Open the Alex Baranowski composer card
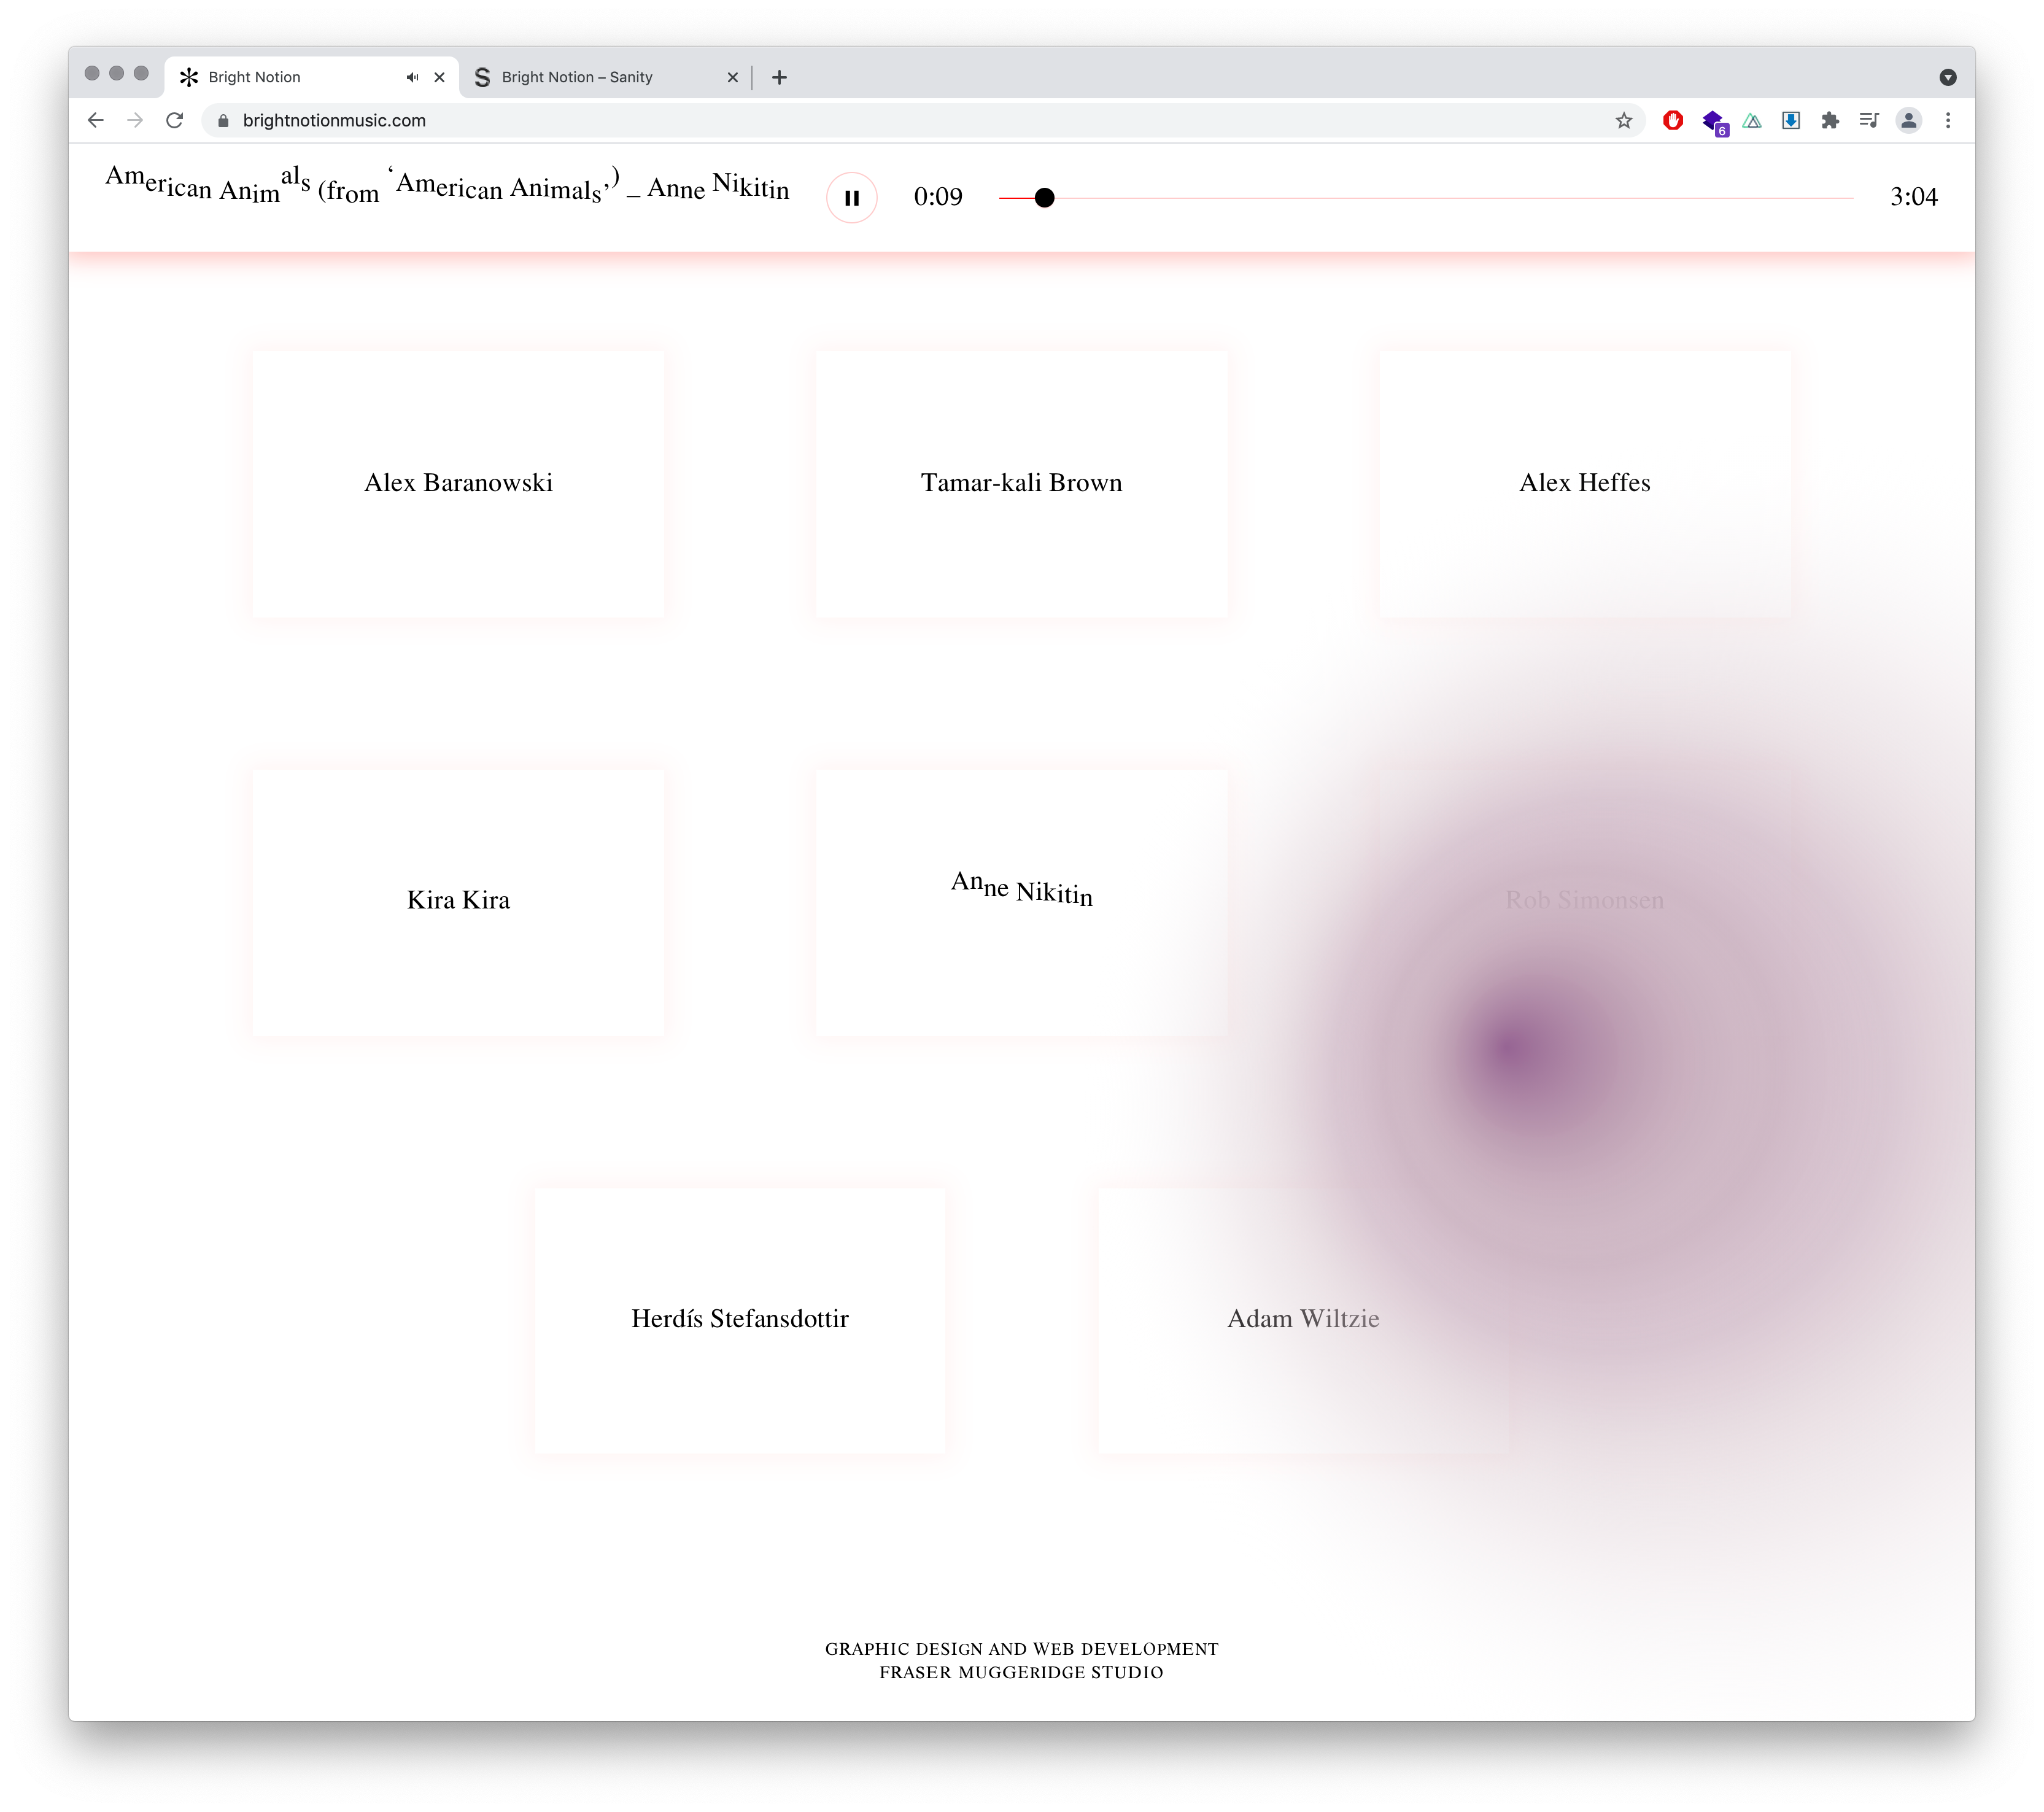 [x=458, y=483]
